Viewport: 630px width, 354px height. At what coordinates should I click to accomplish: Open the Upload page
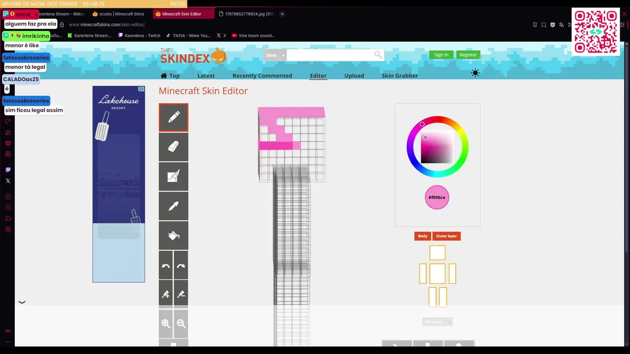[x=354, y=76]
